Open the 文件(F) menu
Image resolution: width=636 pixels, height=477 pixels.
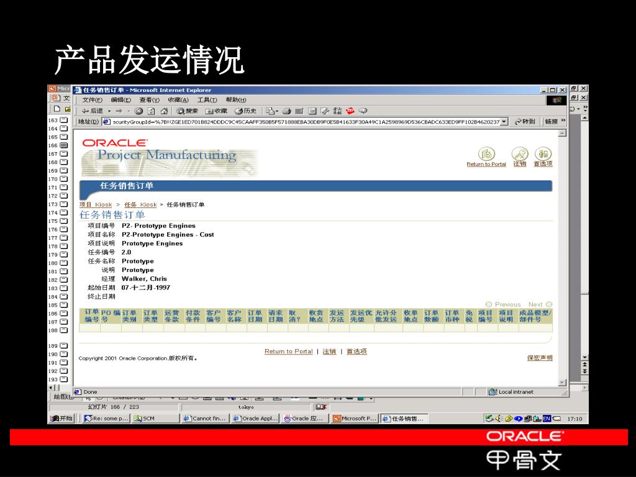point(93,100)
